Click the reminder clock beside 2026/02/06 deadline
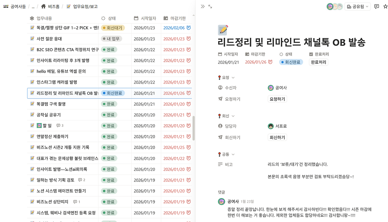Viewport: 388px width, 222px height. (189, 28)
